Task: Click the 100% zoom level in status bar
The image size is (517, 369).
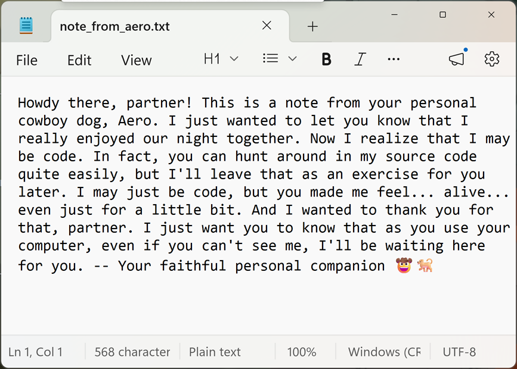Action: pos(301,352)
